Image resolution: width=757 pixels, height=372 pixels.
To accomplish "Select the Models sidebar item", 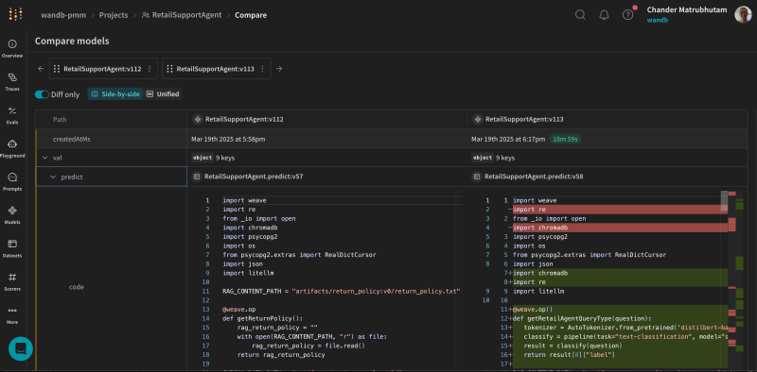I will pos(12,215).
